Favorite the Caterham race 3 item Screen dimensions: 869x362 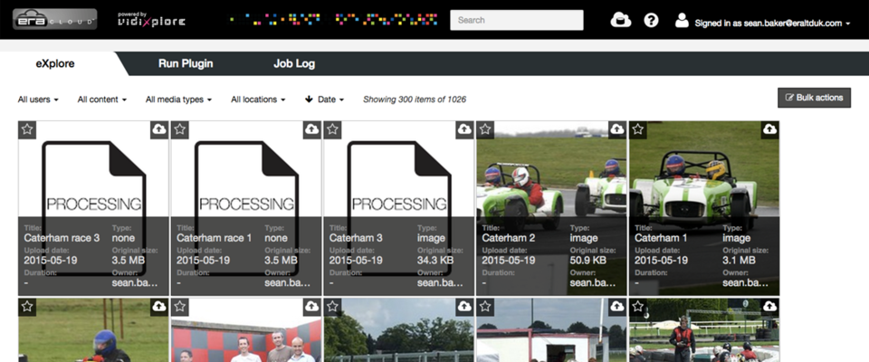[27, 129]
